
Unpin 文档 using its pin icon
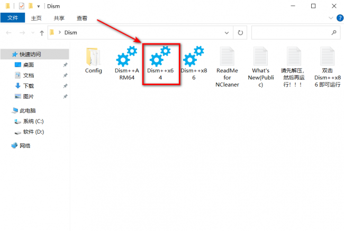pos(65,76)
